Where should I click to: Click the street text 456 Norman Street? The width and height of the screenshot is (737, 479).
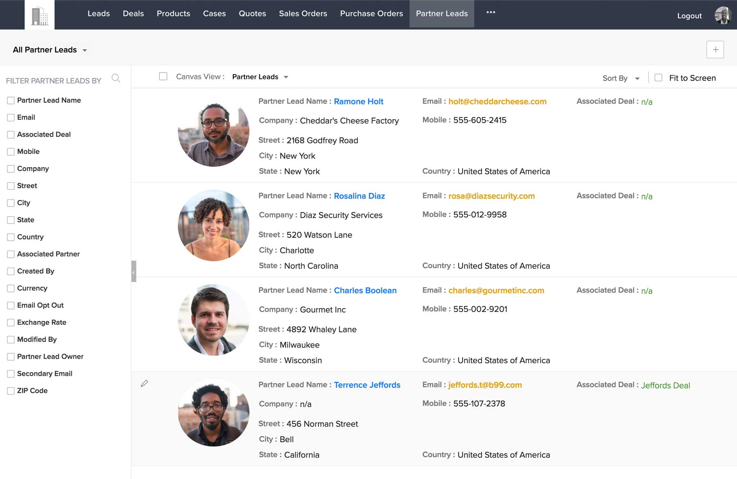322,424
